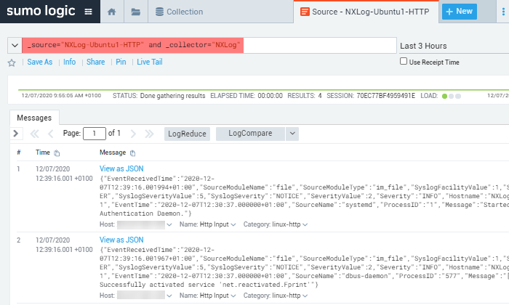The height and width of the screenshot is (305, 509).
Task: Go to the last page of results
Action: click(x=149, y=134)
